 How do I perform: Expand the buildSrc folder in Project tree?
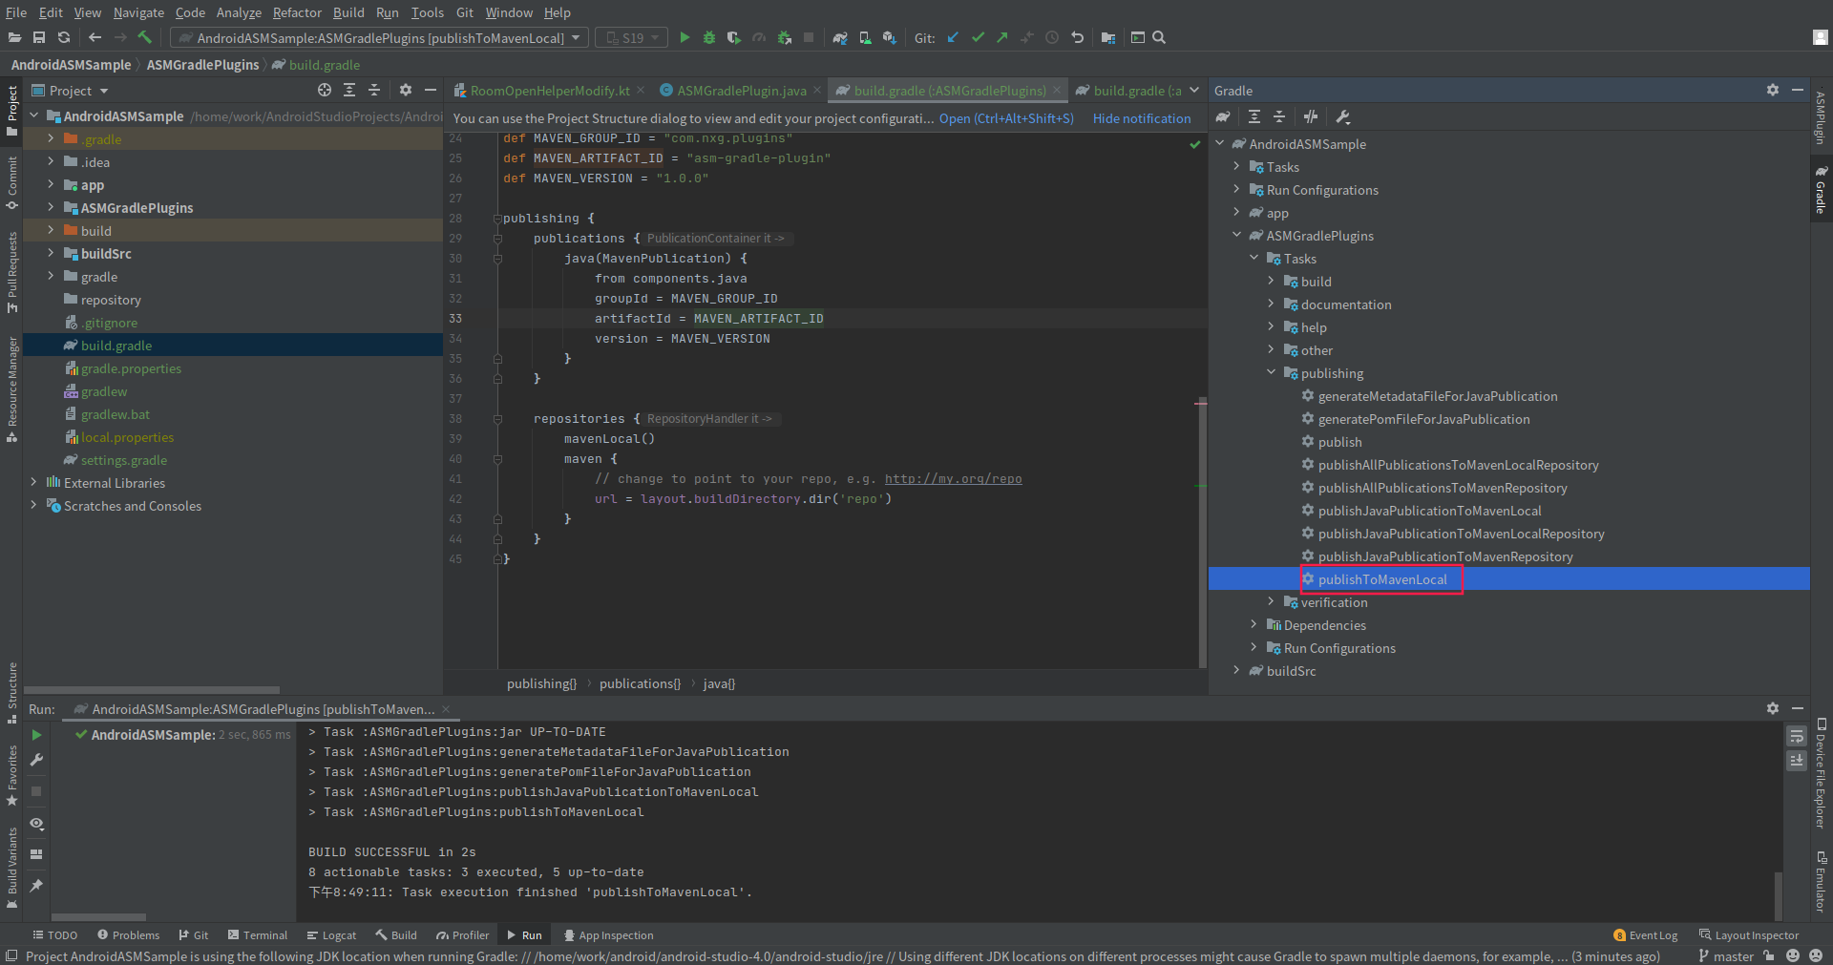pyautogui.click(x=51, y=253)
